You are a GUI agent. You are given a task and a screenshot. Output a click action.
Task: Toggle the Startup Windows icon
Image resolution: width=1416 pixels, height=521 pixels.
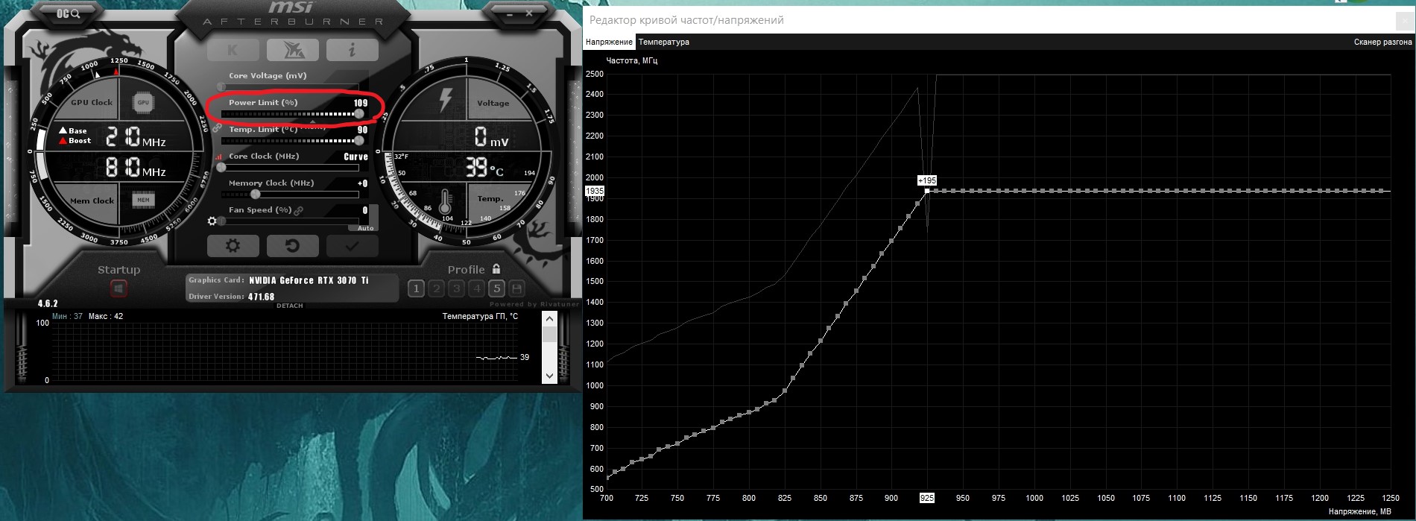[x=118, y=288]
